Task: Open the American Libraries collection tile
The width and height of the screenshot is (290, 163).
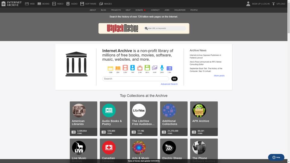Action: click(83, 118)
